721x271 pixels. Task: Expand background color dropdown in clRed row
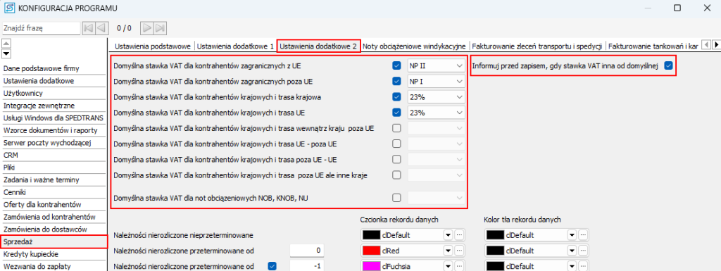[x=572, y=251]
